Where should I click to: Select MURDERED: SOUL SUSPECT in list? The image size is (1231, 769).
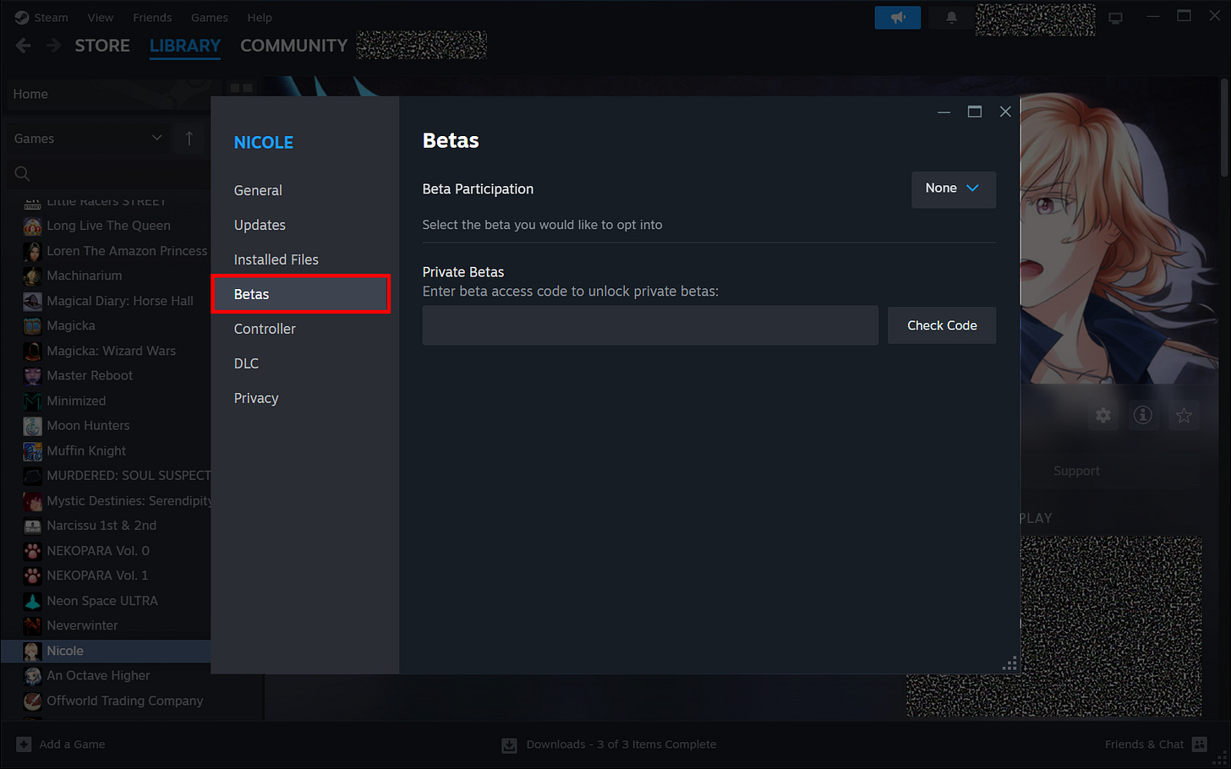click(129, 476)
